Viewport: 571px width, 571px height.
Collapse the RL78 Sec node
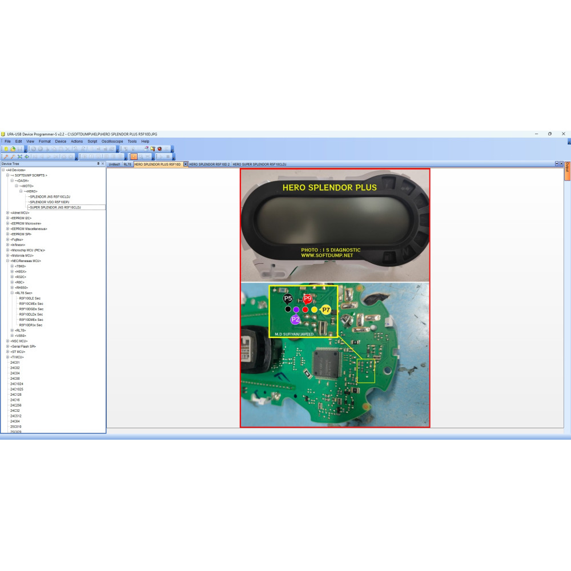coord(12,293)
